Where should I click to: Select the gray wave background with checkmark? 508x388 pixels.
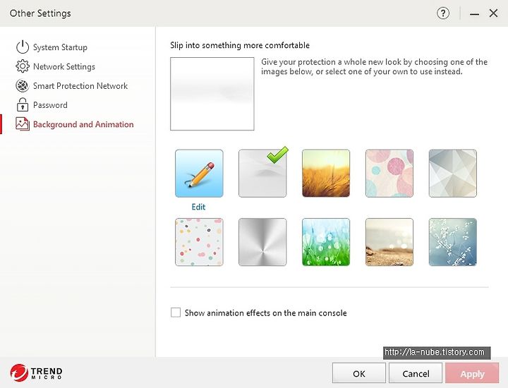coord(262,174)
